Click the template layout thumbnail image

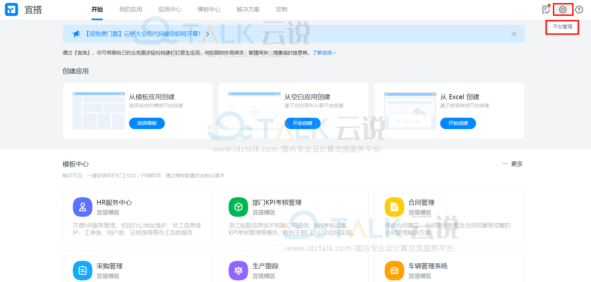coord(99,111)
